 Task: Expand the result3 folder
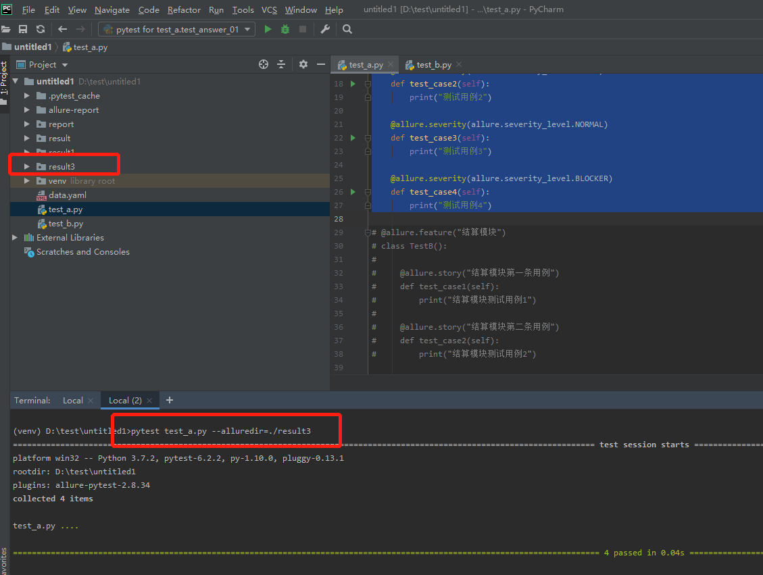[27, 166]
